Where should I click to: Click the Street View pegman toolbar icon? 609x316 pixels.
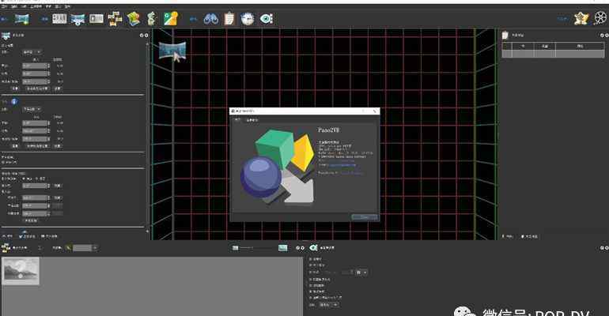coord(152,19)
